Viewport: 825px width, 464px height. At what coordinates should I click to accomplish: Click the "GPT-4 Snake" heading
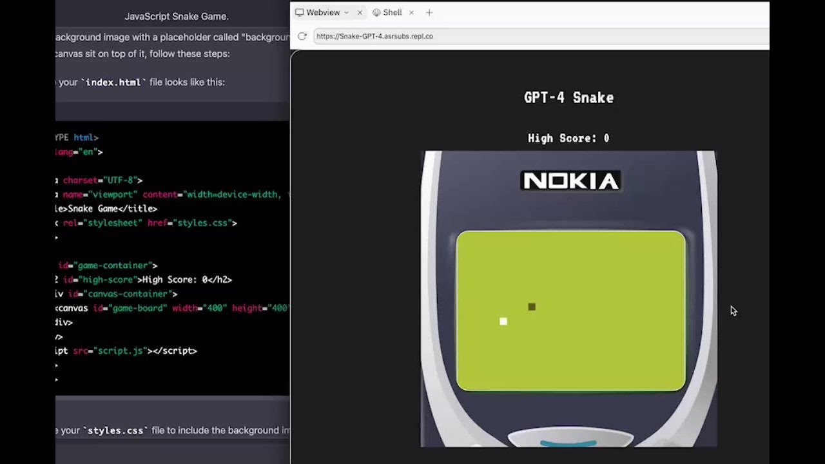click(568, 98)
